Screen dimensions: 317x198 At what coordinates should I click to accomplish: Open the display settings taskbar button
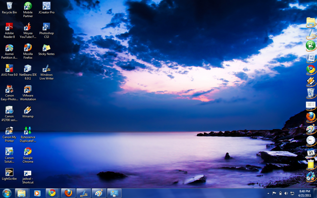pos(114,193)
